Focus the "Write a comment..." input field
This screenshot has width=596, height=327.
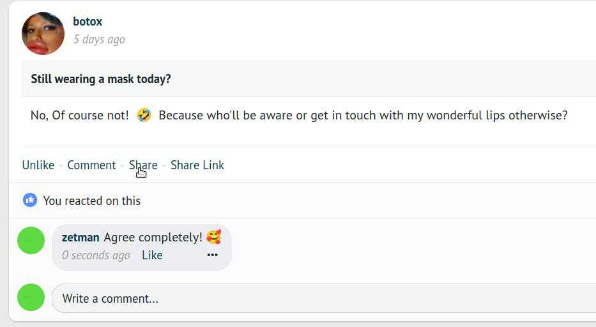(319, 298)
